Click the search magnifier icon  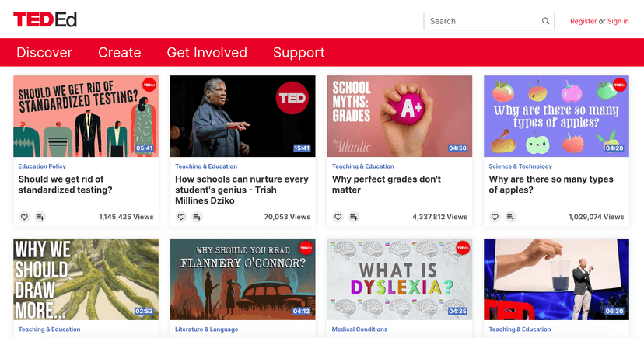[545, 21]
